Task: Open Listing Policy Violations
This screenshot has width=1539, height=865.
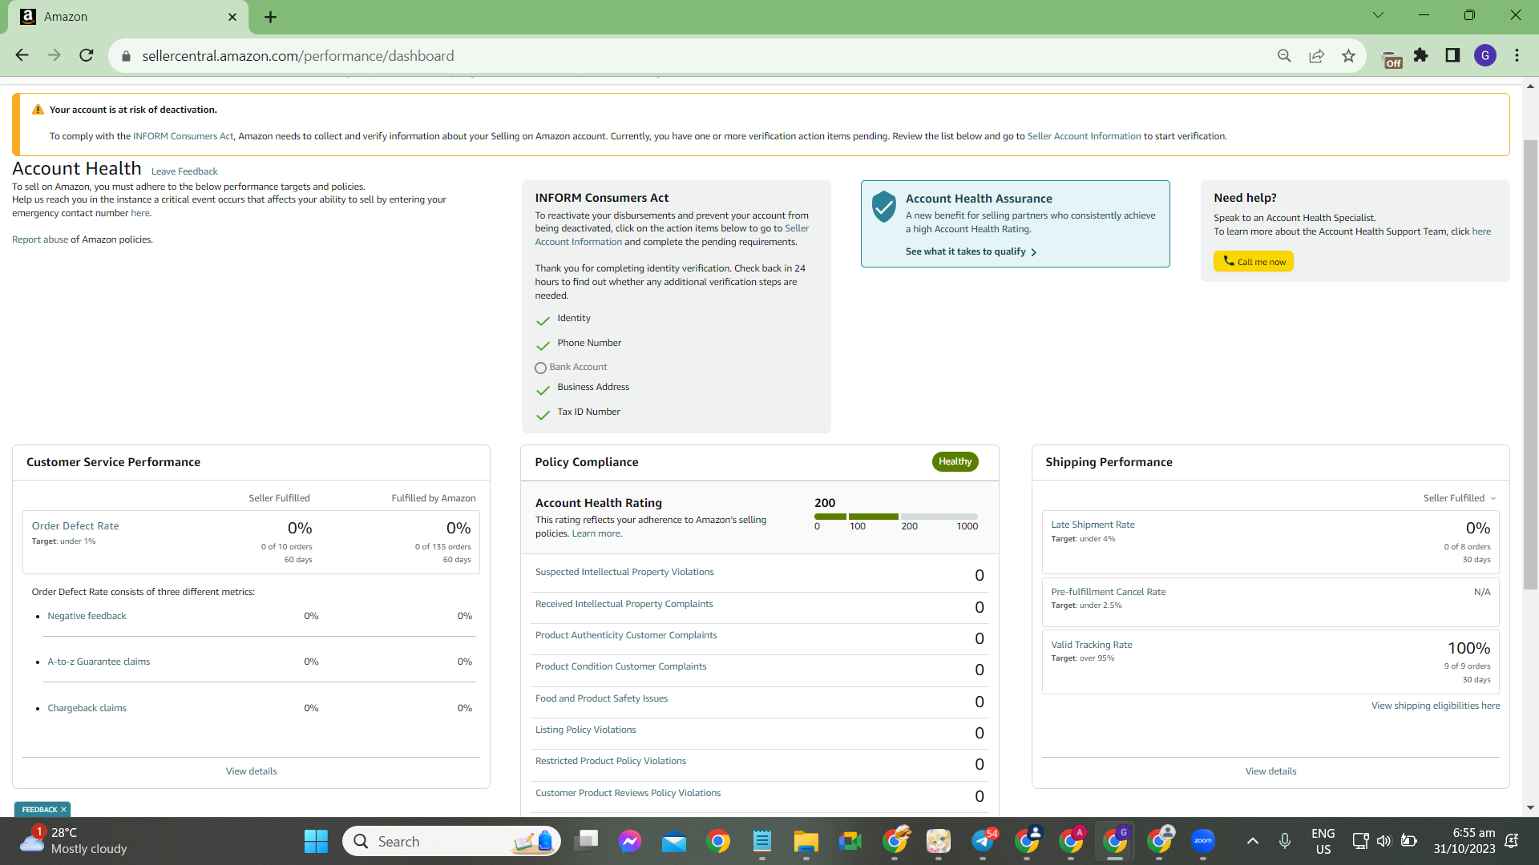Action: (x=585, y=730)
